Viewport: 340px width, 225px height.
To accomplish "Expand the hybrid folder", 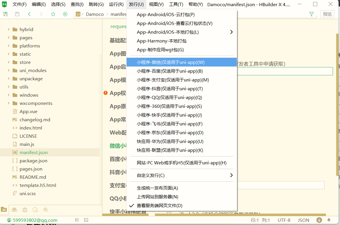I will (8, 29).
